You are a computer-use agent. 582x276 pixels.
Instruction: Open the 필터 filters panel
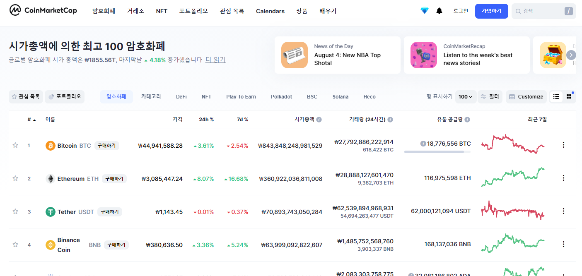[490, 97]
